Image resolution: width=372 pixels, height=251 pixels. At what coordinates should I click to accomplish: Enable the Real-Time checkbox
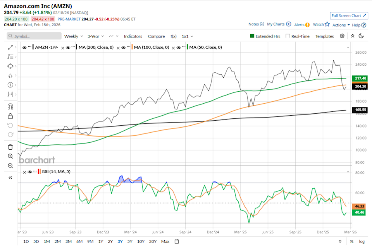pyautogui.click(x=288, y=36)
